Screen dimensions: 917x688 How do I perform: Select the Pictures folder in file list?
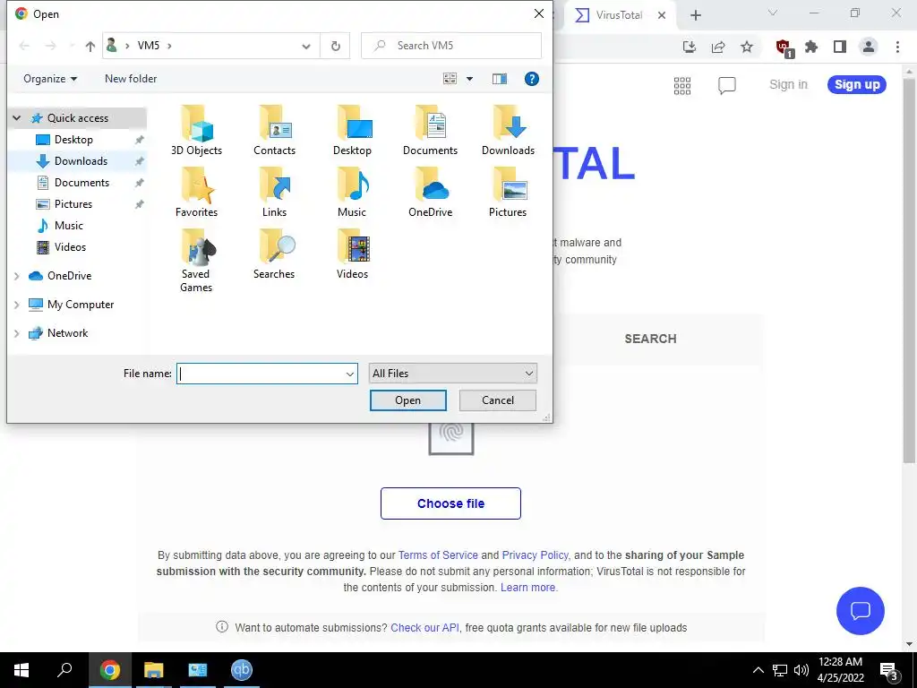click(x=508, y=193)
